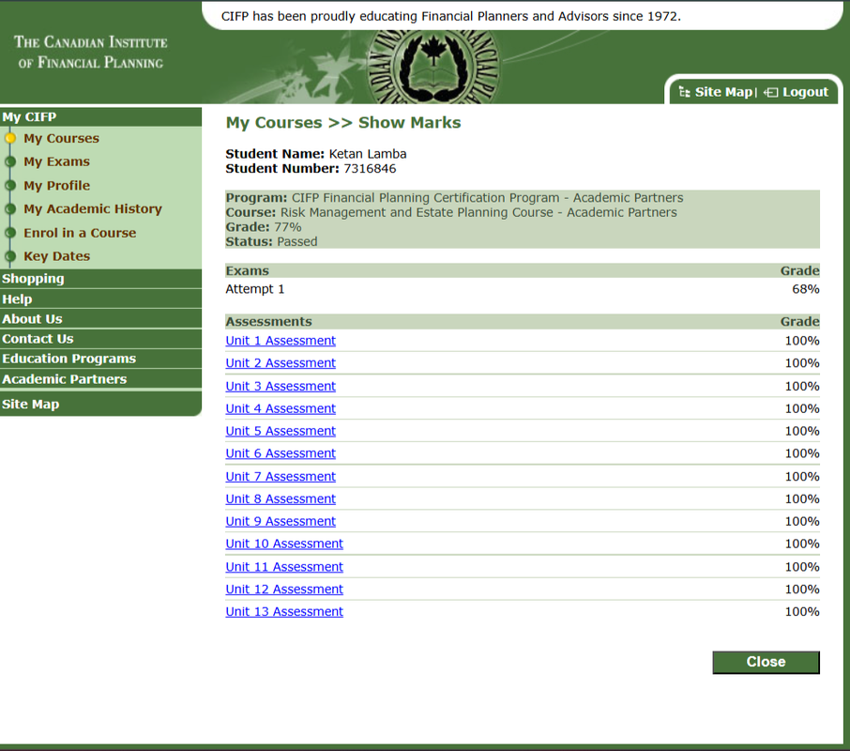This screenshot has width=850, height=751.
Task: Open the Unit 2 Assessment link
Action: 281,362
